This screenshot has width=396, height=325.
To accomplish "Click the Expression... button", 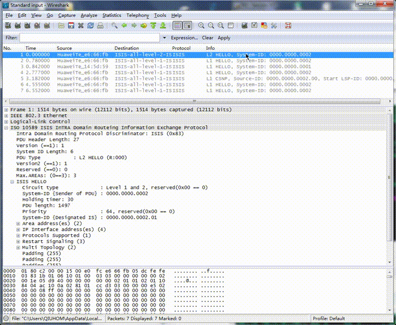I will [x=184, y=38].
